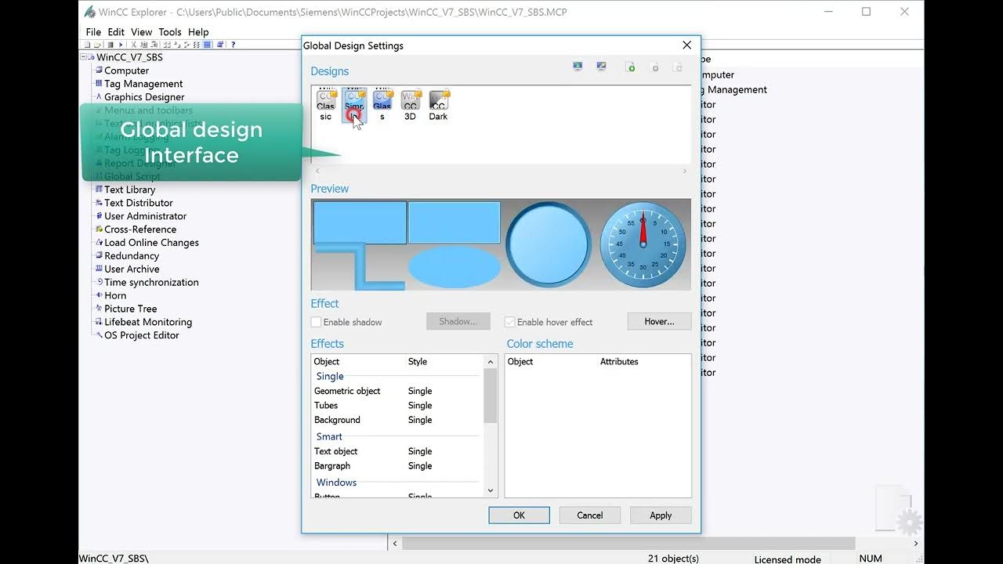Screen dimensions: 1003x564
Task: Click the 21 object(s) status bar entry
Action: click(x=673, y=559)
